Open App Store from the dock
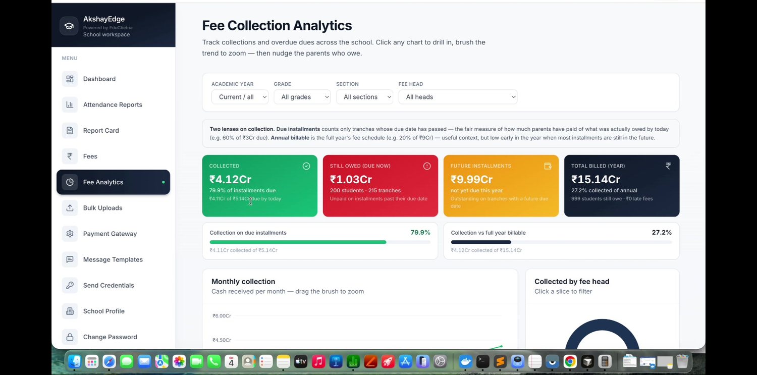Image resolution: width=757 pixels, height=375 pixels. point(405,361)
